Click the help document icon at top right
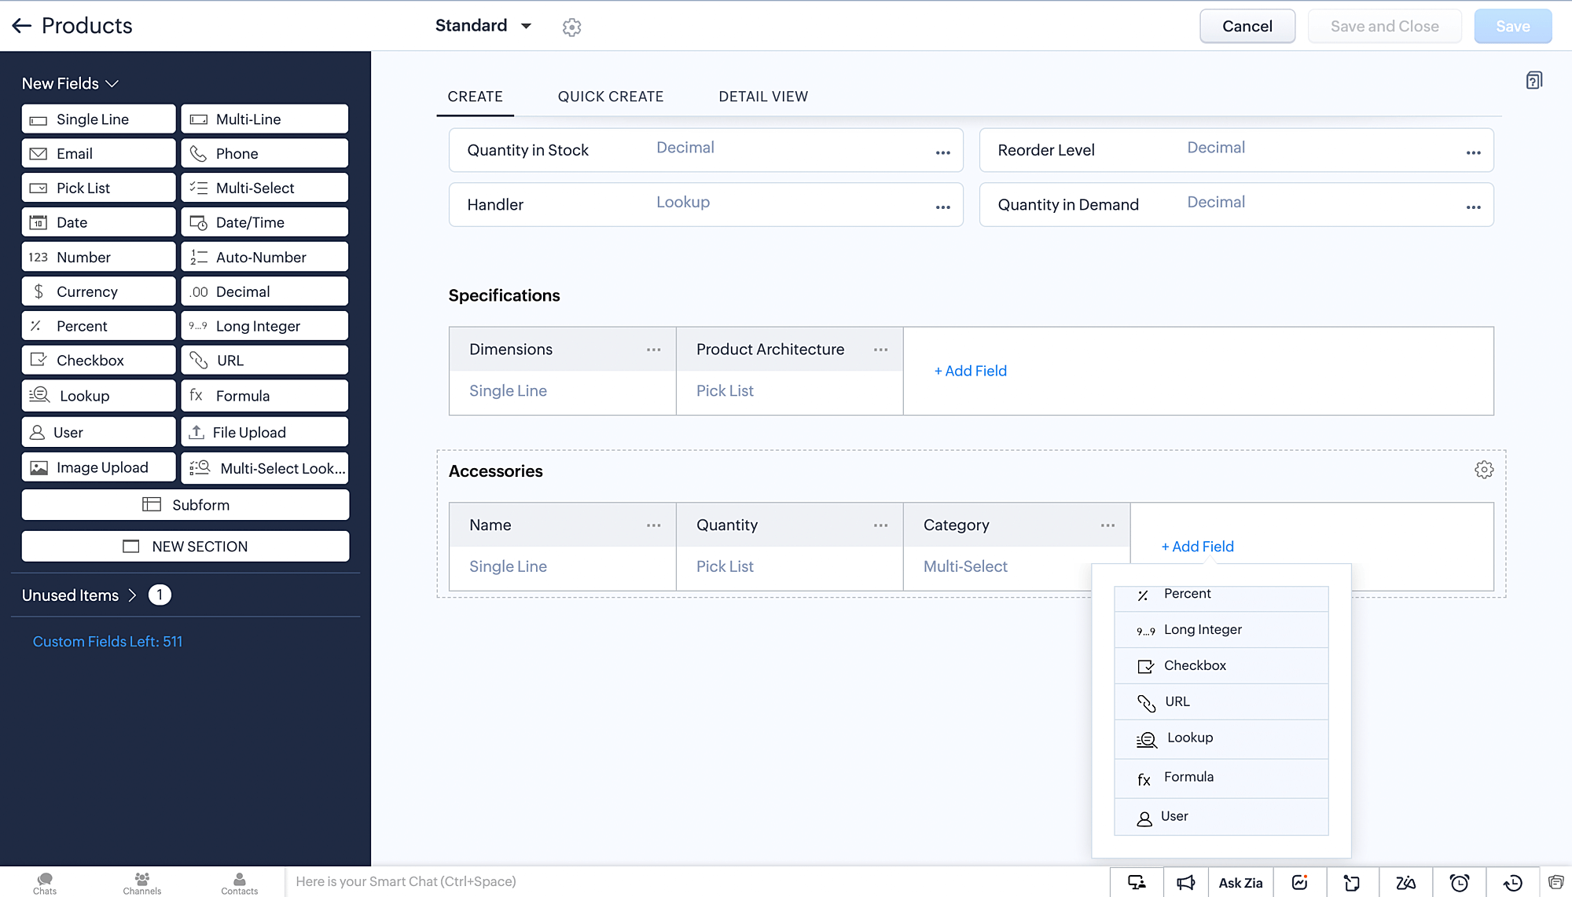This screenshot has height=897, width=1572. click(x=1533, y=81)
